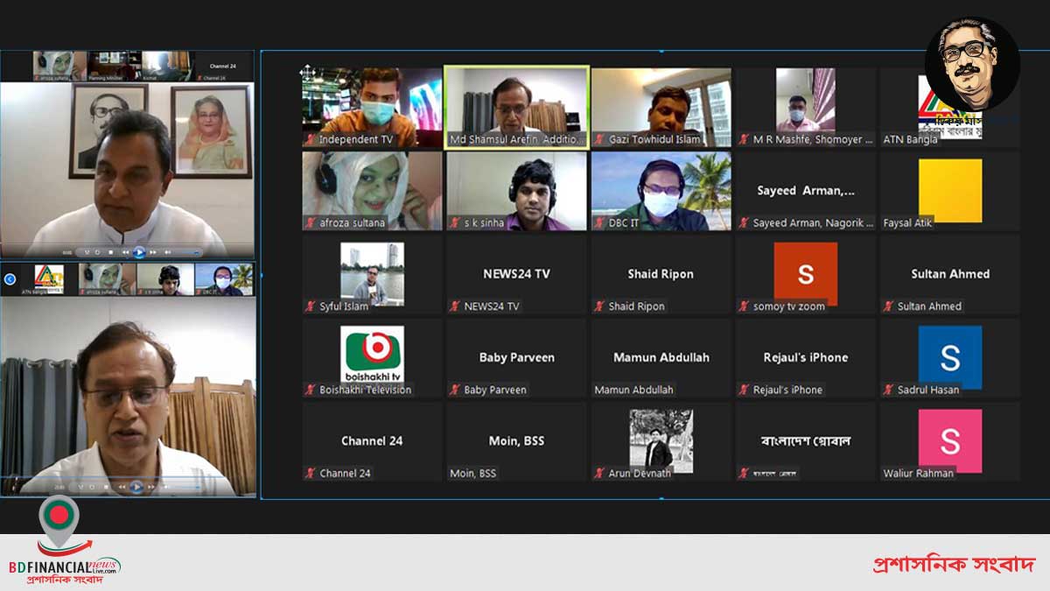Image resolution: width=1050 pixels, height=591 pixels.
Task: Select the NEWS24 TV participant tile
Action: click(517, 274)
